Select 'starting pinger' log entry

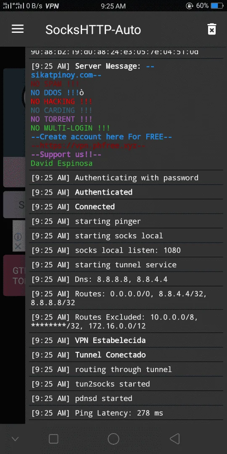126,221
